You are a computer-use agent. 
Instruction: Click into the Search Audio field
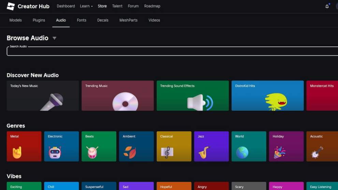click(x=171, y=52)
